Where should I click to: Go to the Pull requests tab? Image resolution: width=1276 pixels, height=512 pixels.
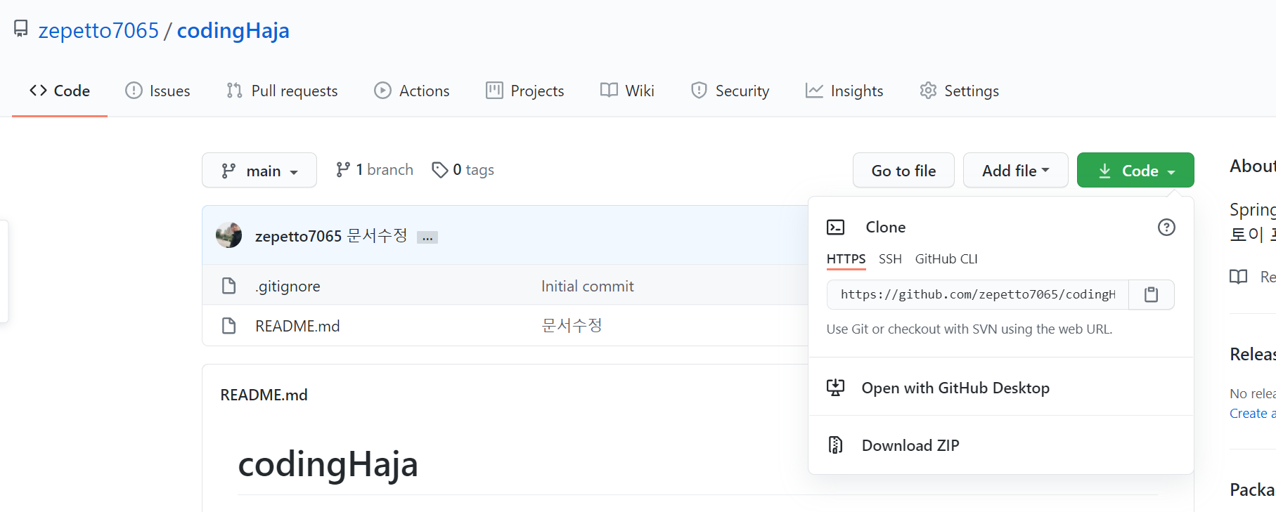(x=282, y=91)
